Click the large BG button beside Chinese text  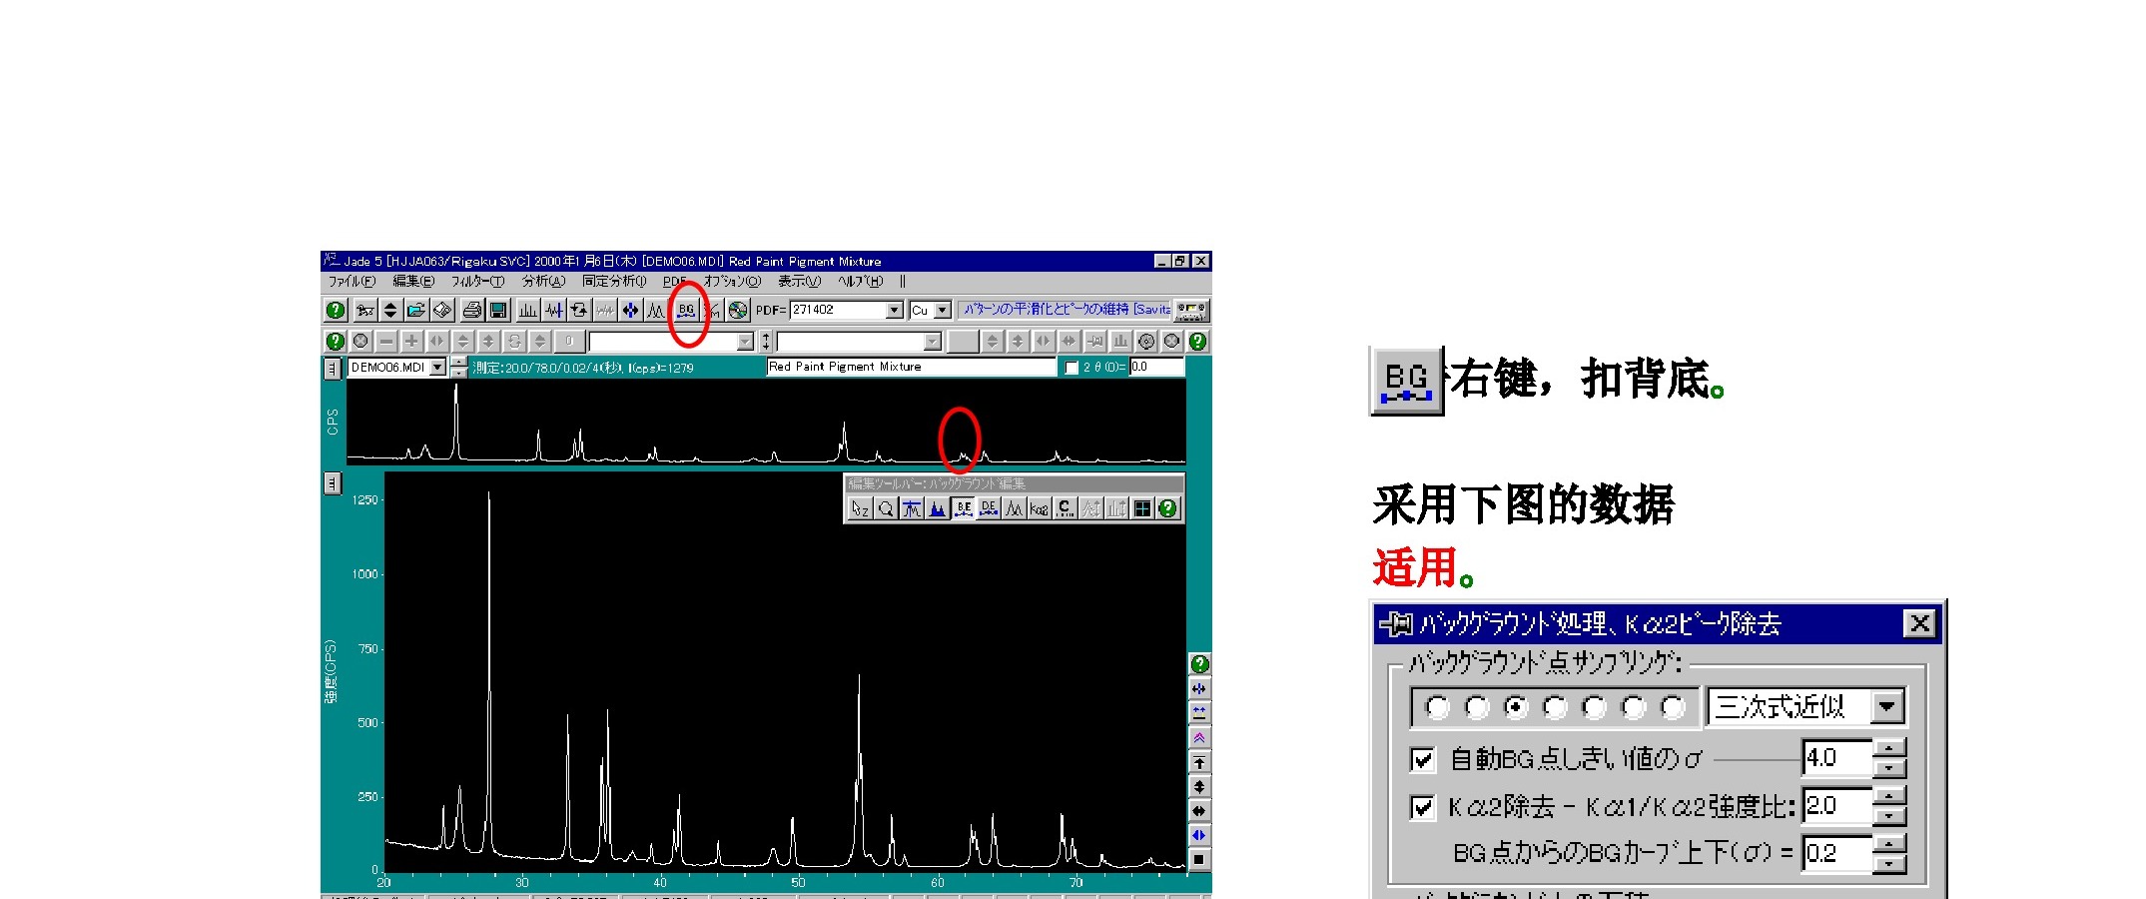[1406, 381]
